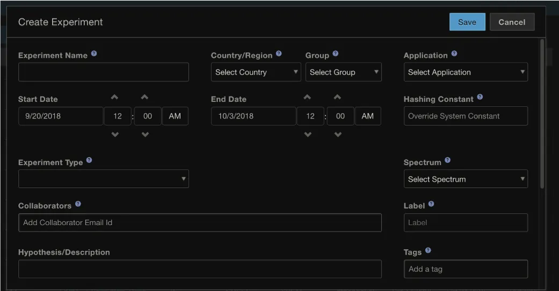Screen dimensions: 559x291
Task: Open the Experiment Type dropdown
Action: [x=104, y=178]
